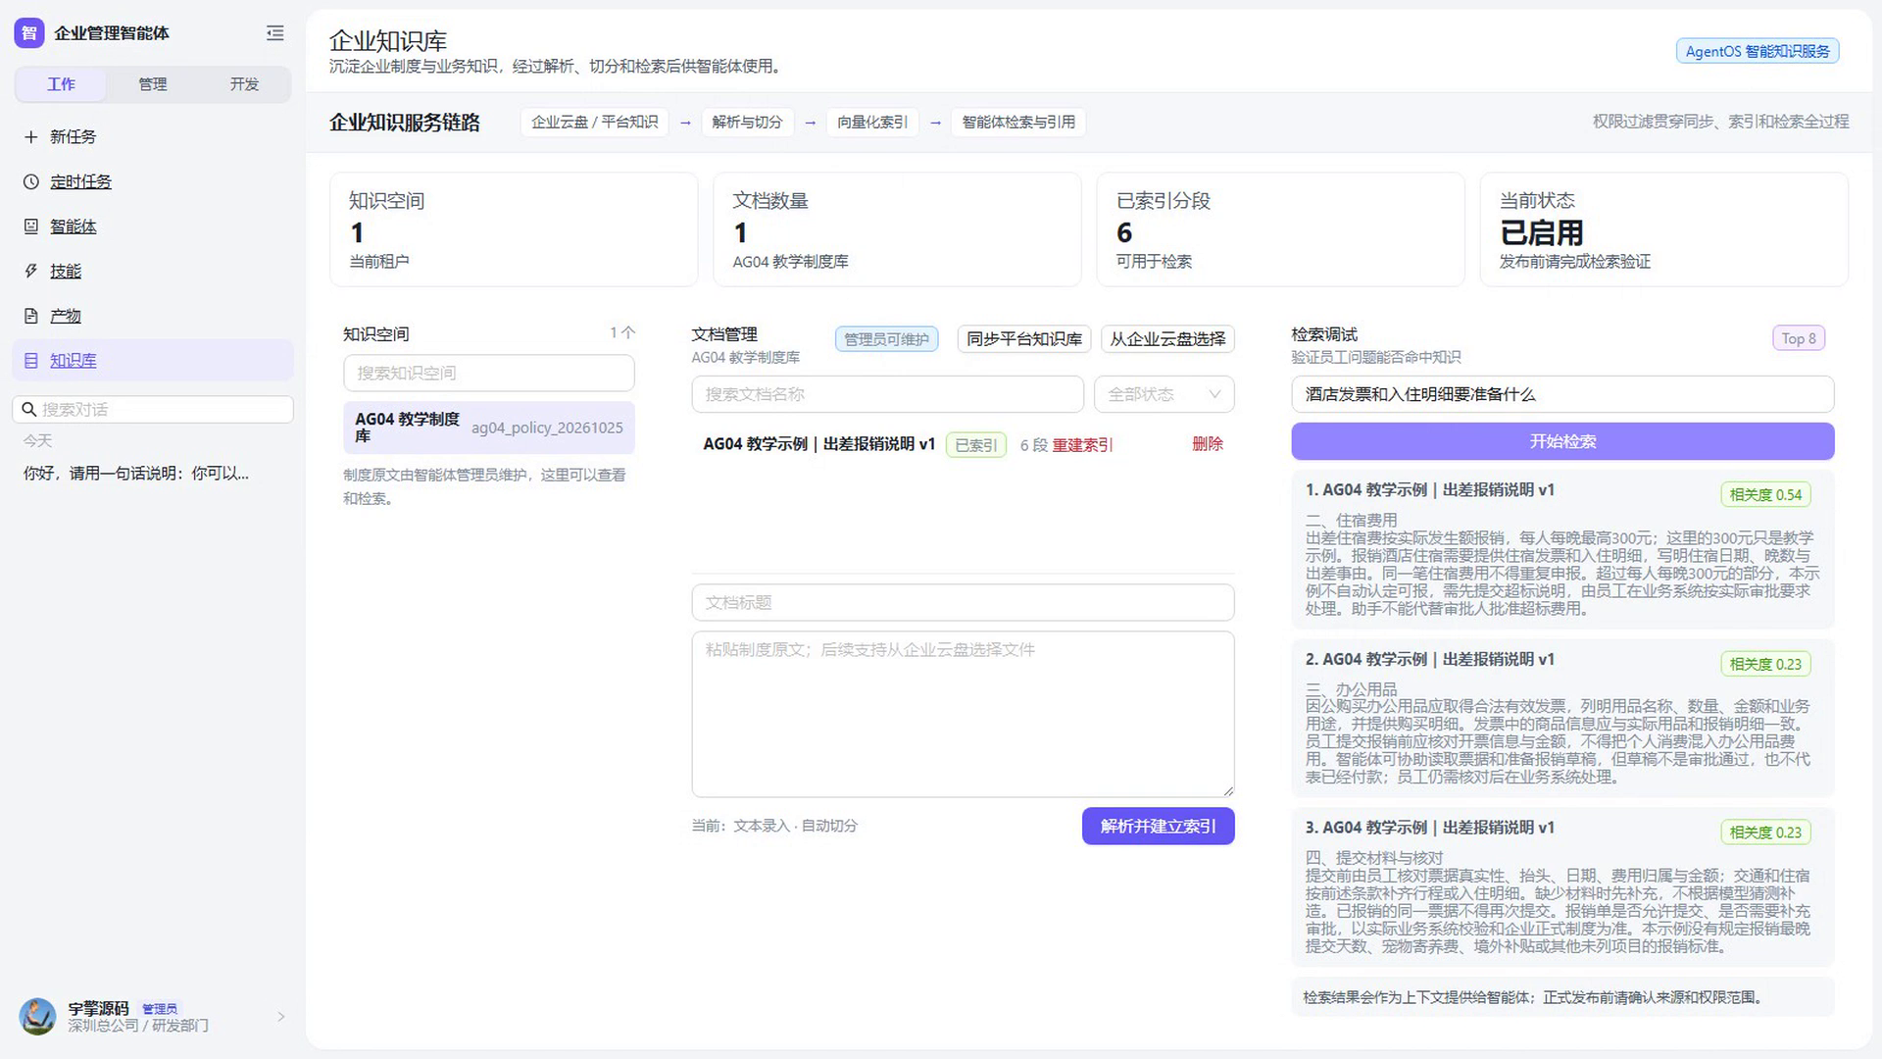Click the user avatar of 宇擎源码

click(37, 1016)
